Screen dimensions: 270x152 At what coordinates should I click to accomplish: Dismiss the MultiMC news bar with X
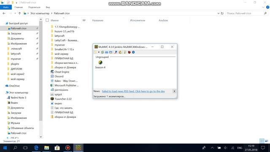pos(174,91)
